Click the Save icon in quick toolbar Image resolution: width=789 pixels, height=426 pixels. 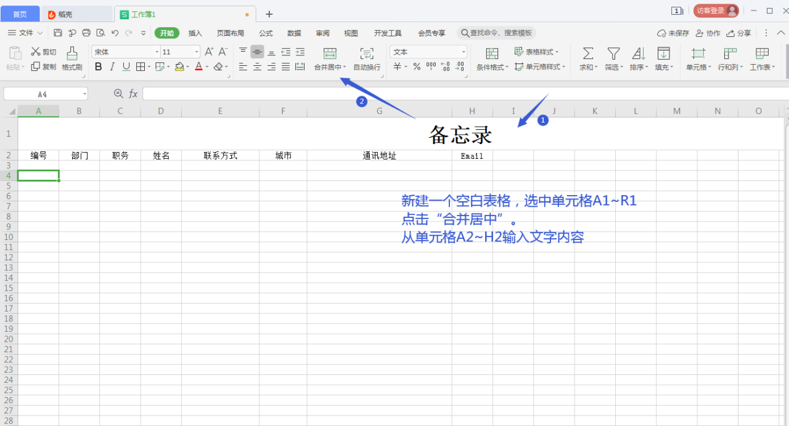tap(58, 33)
